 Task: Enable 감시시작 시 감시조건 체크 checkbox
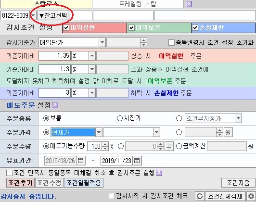[112, 196]
